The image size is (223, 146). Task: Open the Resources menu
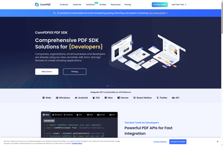pos(116,4)
